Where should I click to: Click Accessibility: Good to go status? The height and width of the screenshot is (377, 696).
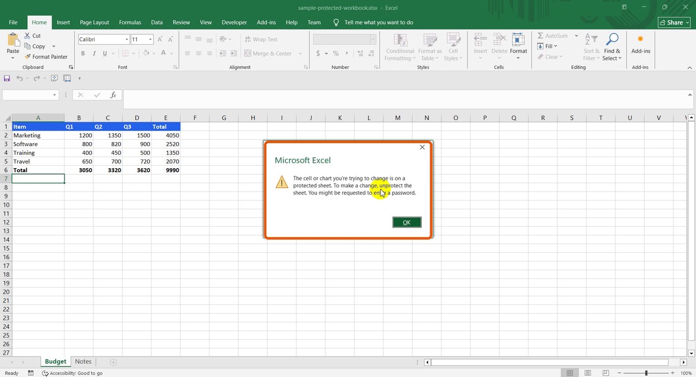point(72,373)
